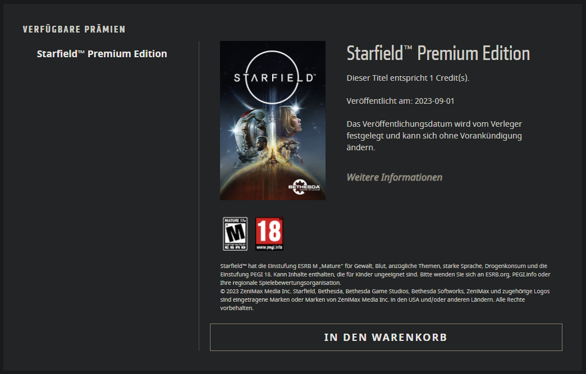Viewport: 586px width, 374px height.
Task: Click the release date 'Veröffentlicht am: 2023-09-01'
Action: point(400,101)
